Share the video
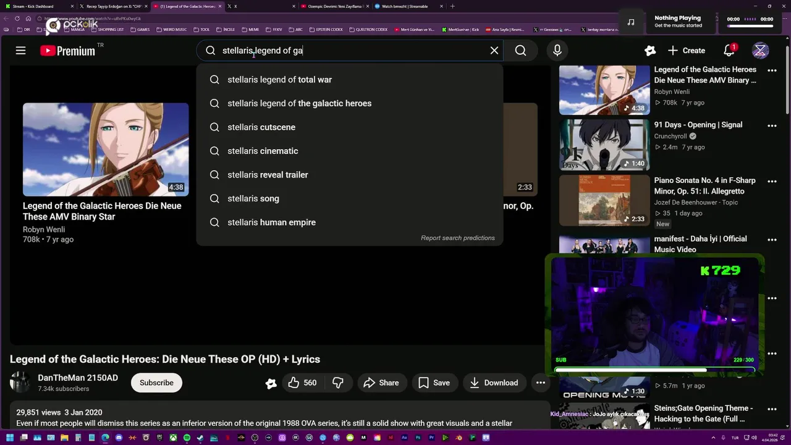This screenshot has width=791, height=445. point(381,383)
